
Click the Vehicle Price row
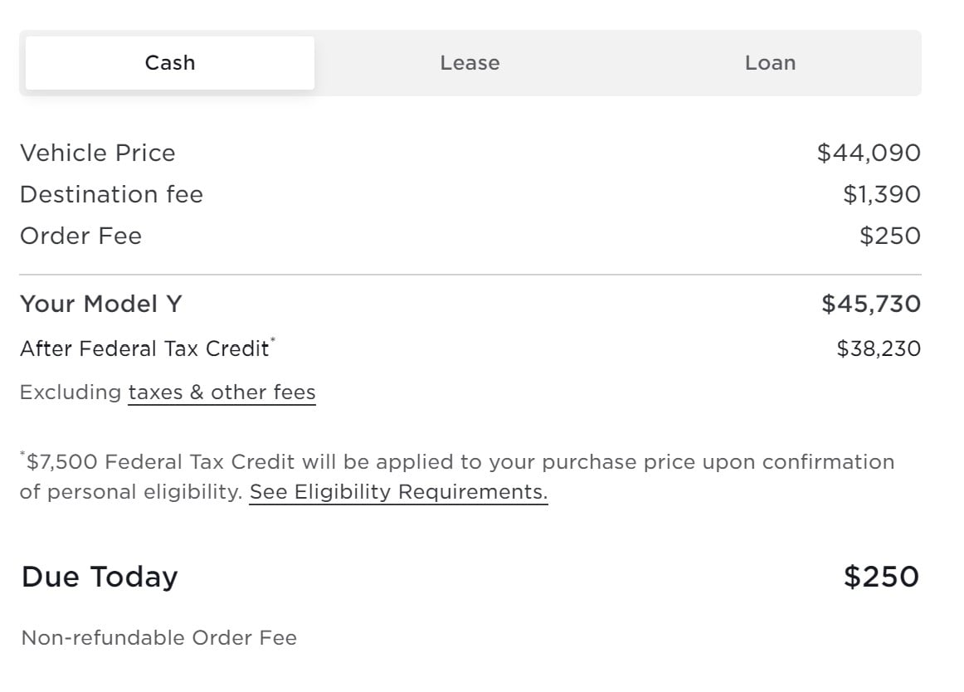97,153
